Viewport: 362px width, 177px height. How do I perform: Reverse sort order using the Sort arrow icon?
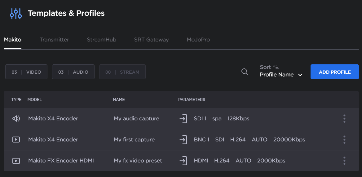[276, 67]
